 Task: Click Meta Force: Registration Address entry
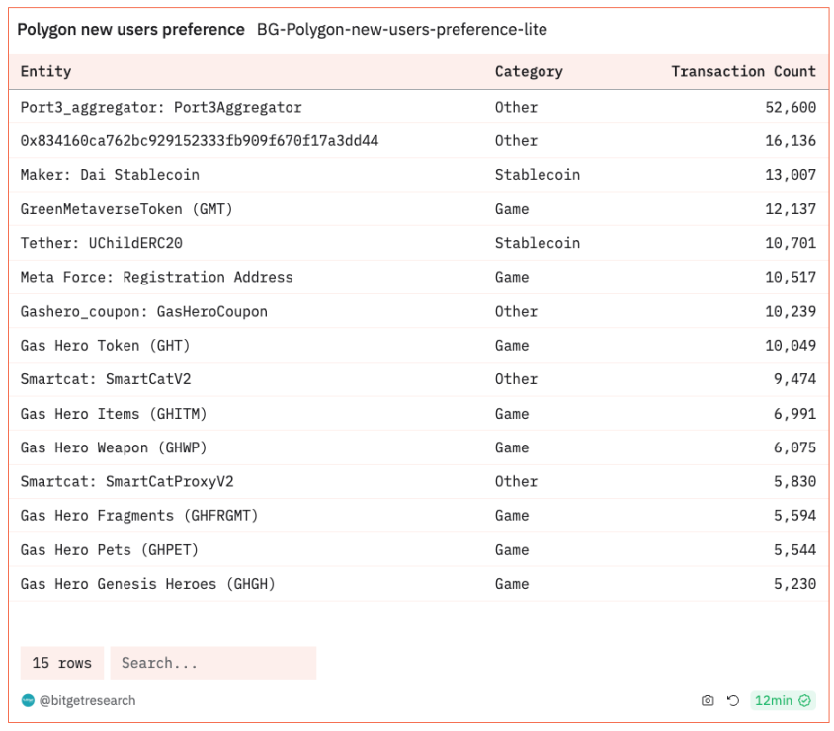click(156, 278)
